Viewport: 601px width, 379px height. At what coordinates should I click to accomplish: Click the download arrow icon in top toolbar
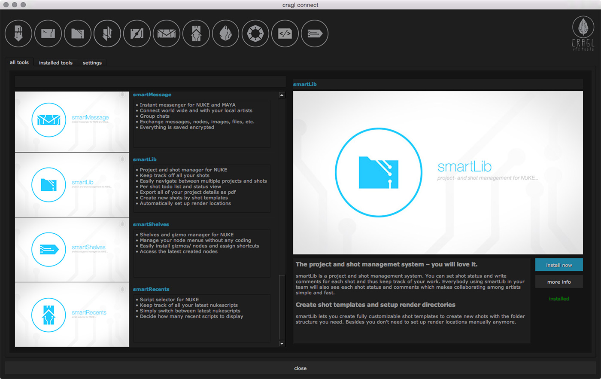[x=18, y=34]
